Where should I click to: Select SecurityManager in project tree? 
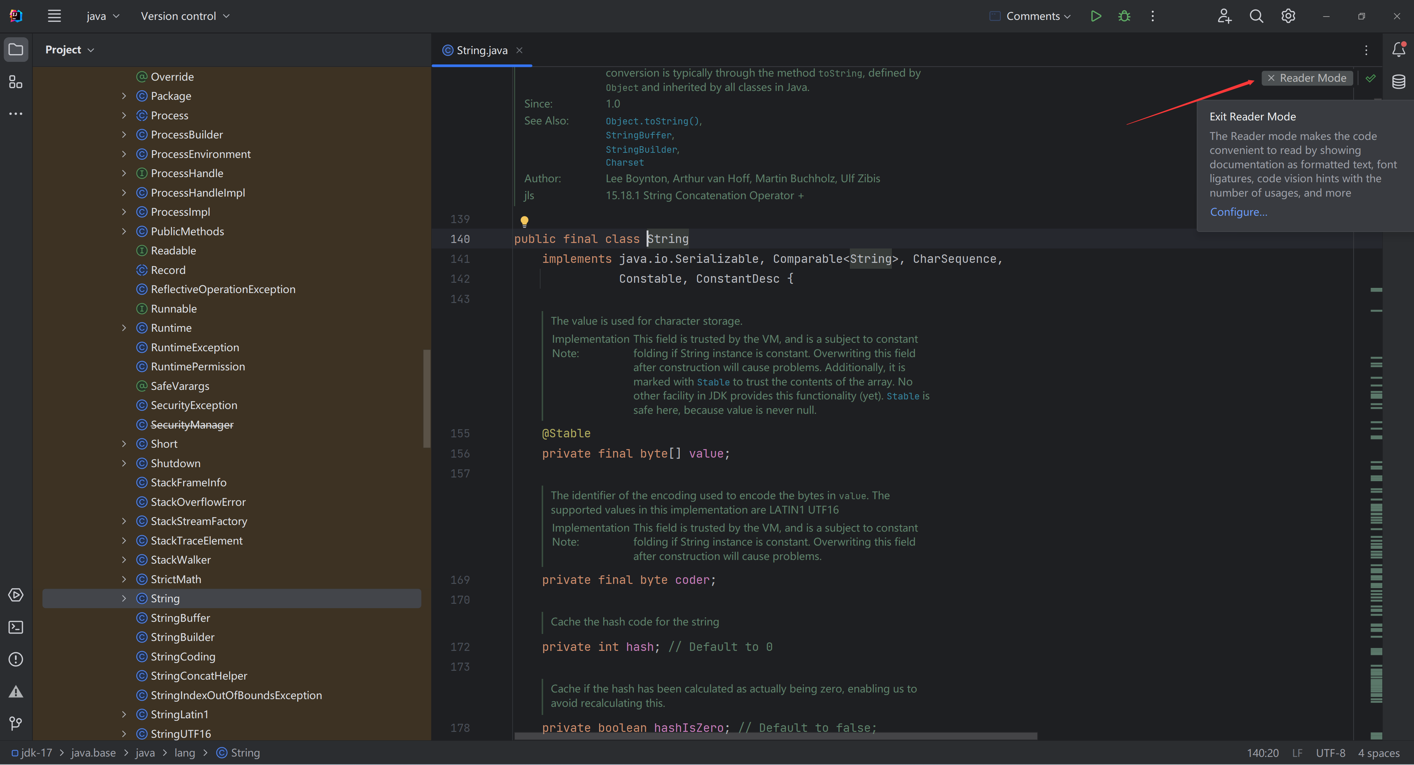tap(191, 424)
